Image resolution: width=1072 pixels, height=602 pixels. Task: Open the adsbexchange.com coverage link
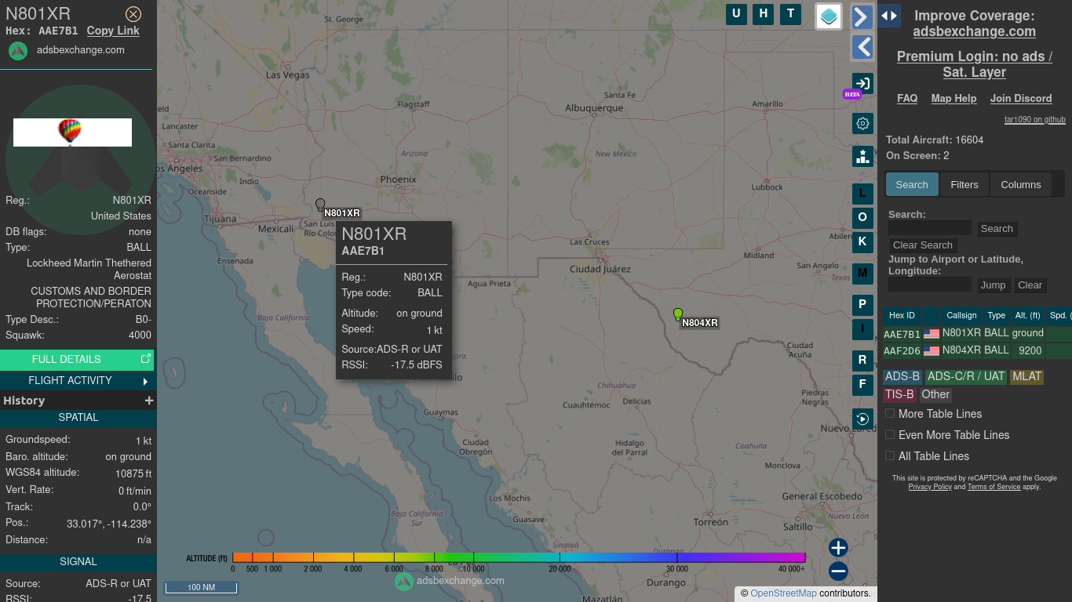[974, 31]
